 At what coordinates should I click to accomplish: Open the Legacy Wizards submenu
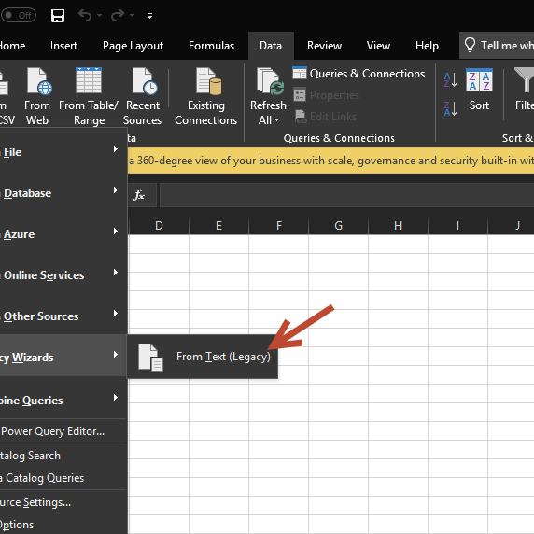(x=63, y=355)
